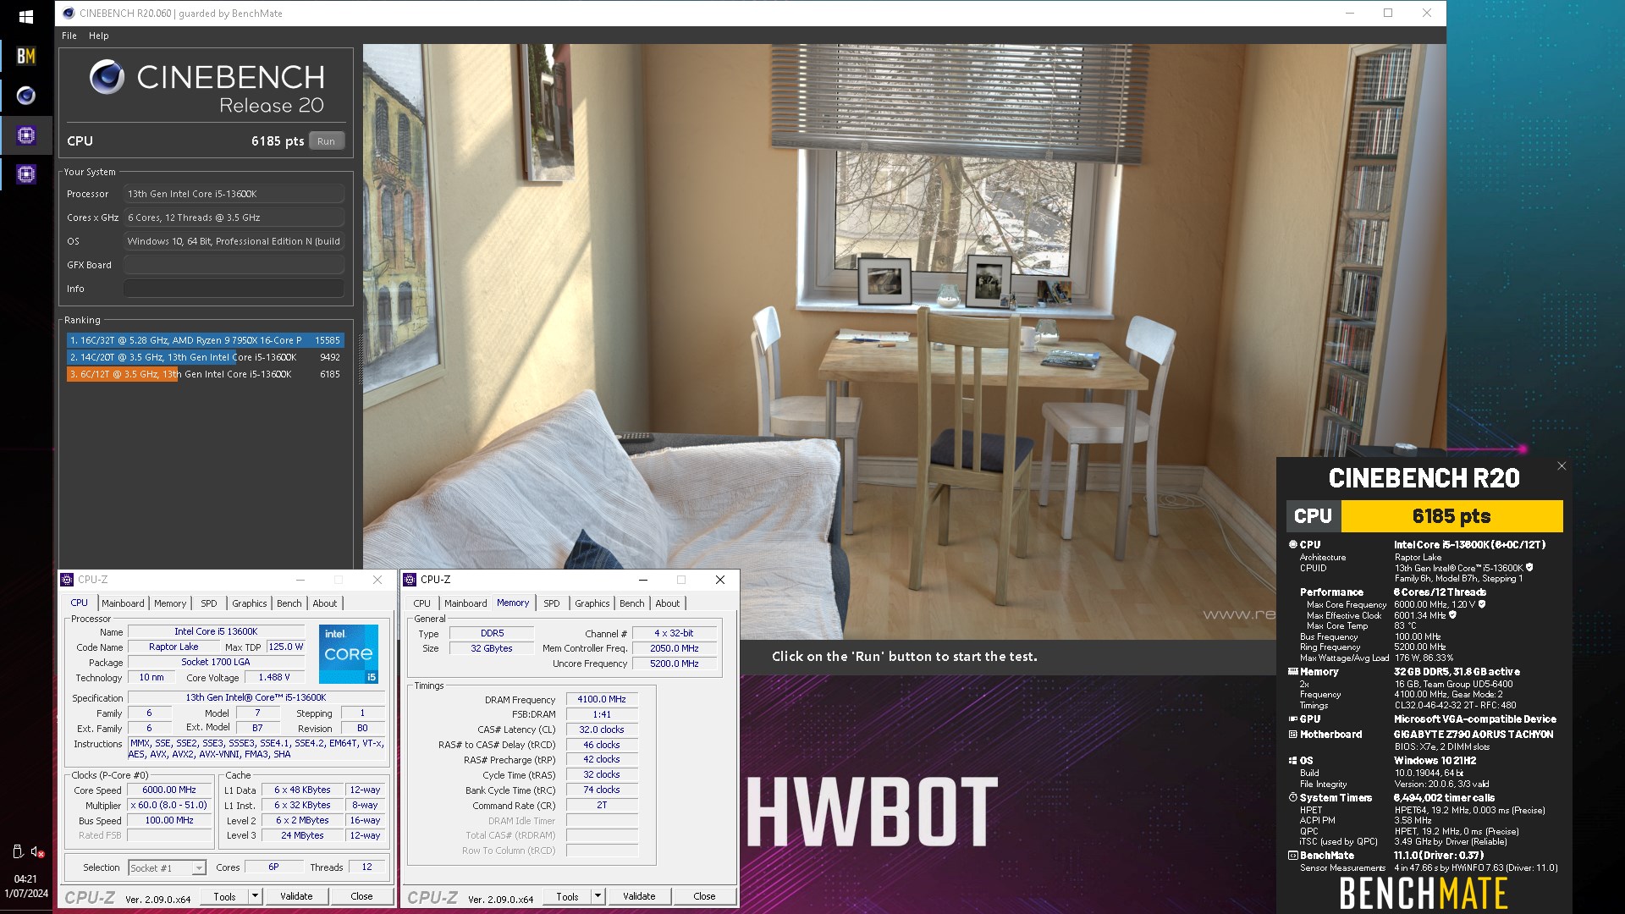The image size is (1625, 914).
Task: Open Graphics tab in CPU-Z processor window
Action: click(250, 603)
